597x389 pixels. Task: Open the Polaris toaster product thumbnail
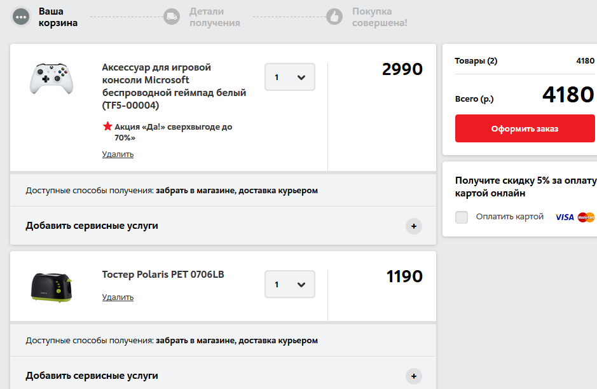[x=51, y=287]
